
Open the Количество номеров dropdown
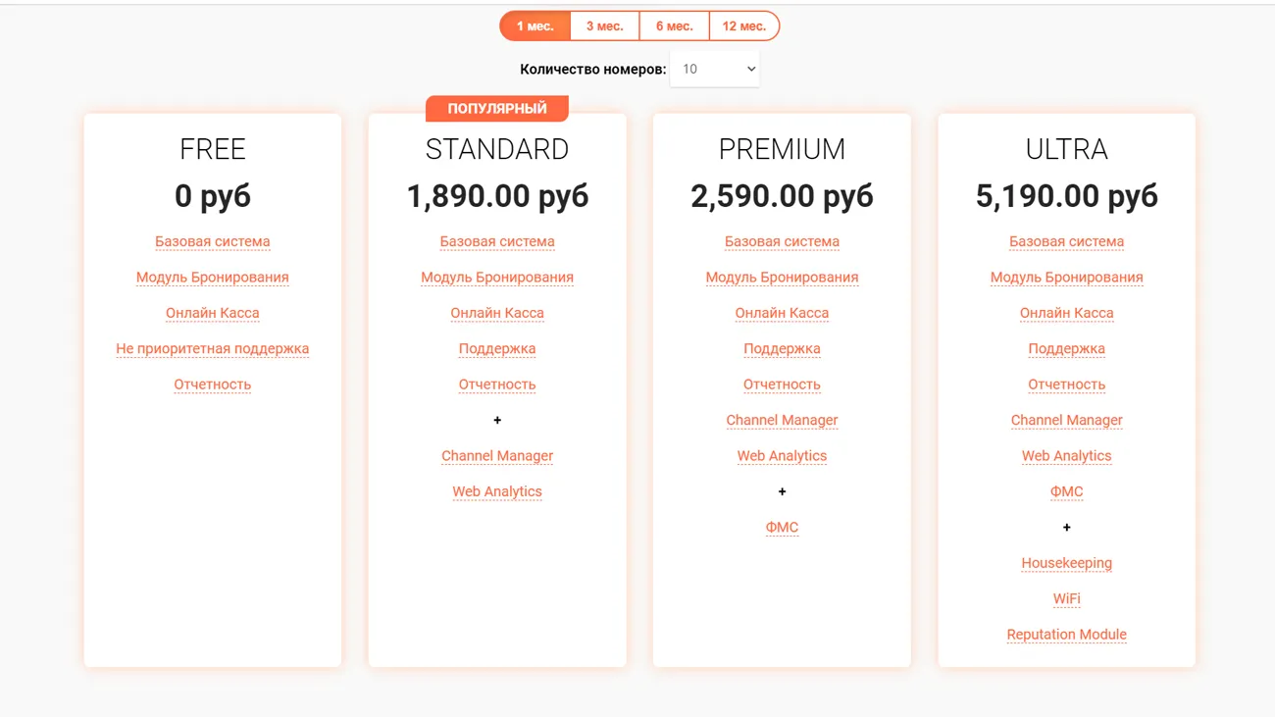click(714, 69)
